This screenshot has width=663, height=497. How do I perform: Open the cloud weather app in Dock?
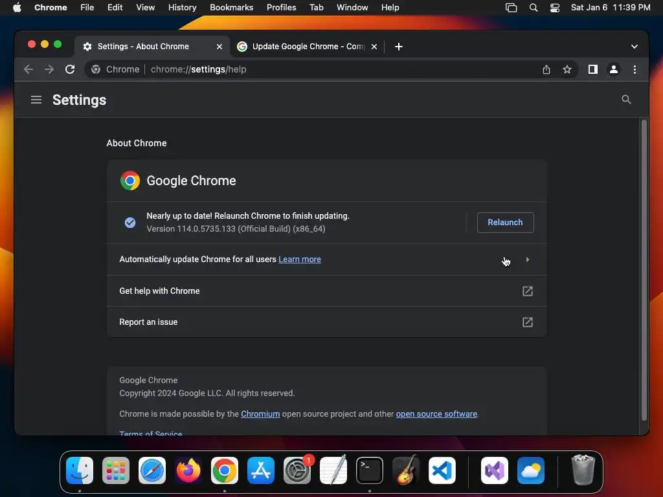click(x=531, y=470)
